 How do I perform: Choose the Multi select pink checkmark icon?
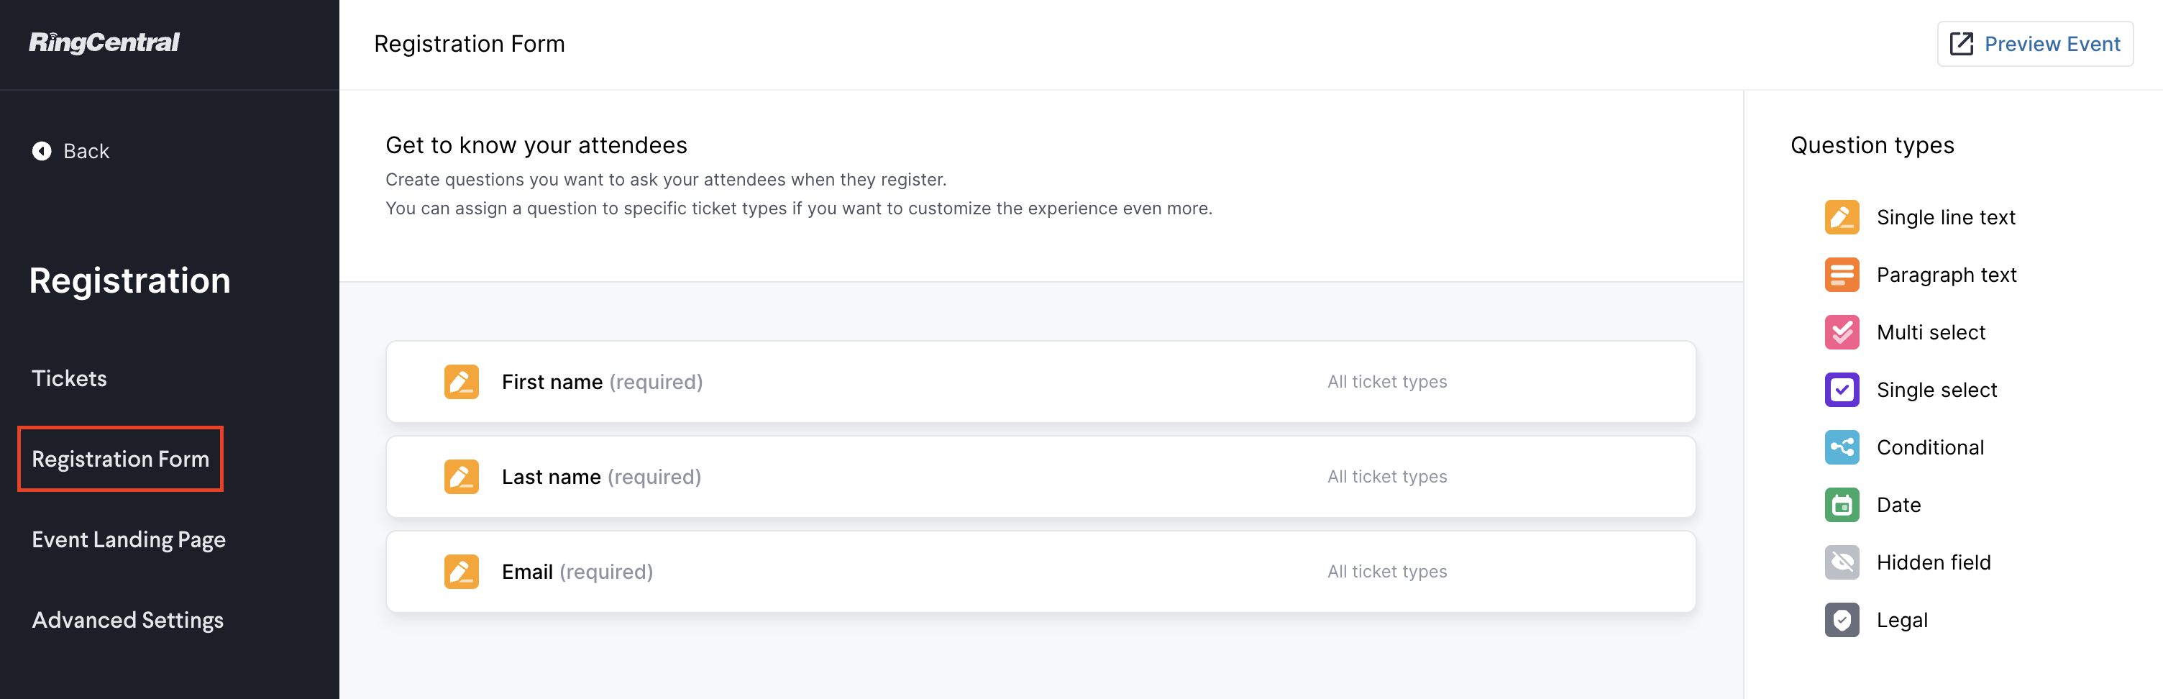1842,332
